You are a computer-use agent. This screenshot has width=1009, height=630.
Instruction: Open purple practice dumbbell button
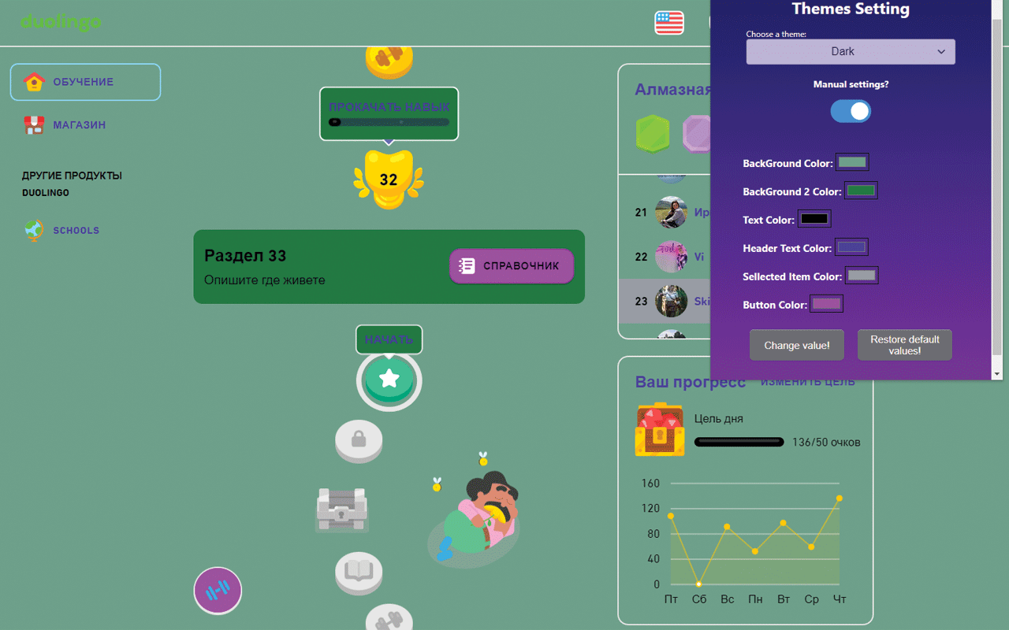[218, 591]
